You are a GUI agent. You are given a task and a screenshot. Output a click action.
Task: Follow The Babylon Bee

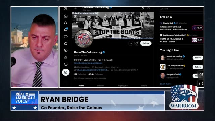(198, 67)
